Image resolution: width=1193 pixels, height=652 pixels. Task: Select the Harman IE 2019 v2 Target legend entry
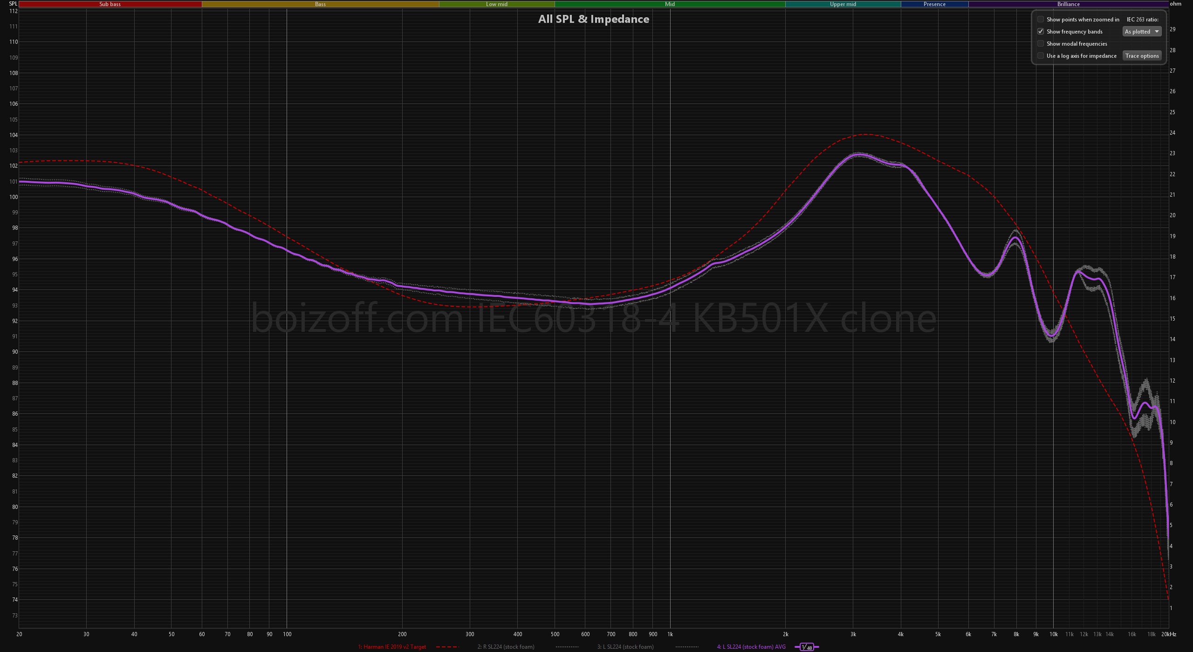click(x=392, y=647)
